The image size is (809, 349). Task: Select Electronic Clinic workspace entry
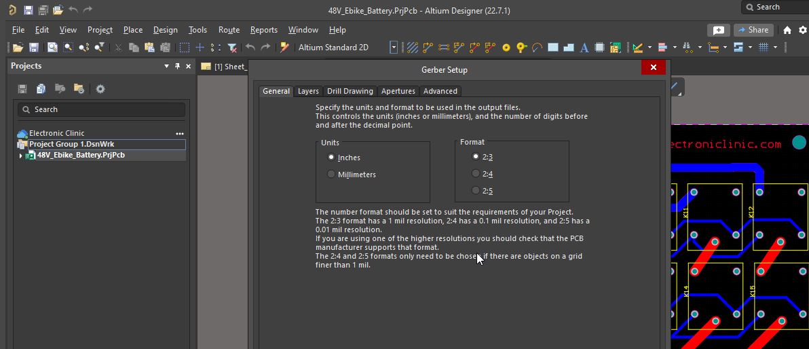coord(57,133)
